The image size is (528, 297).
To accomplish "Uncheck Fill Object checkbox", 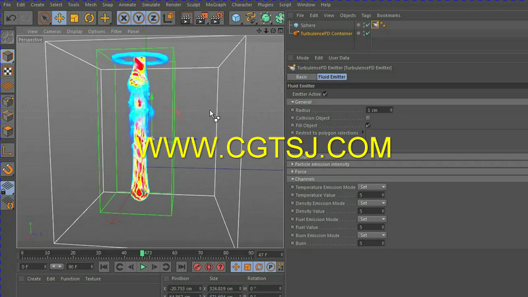I will [368, 125].
